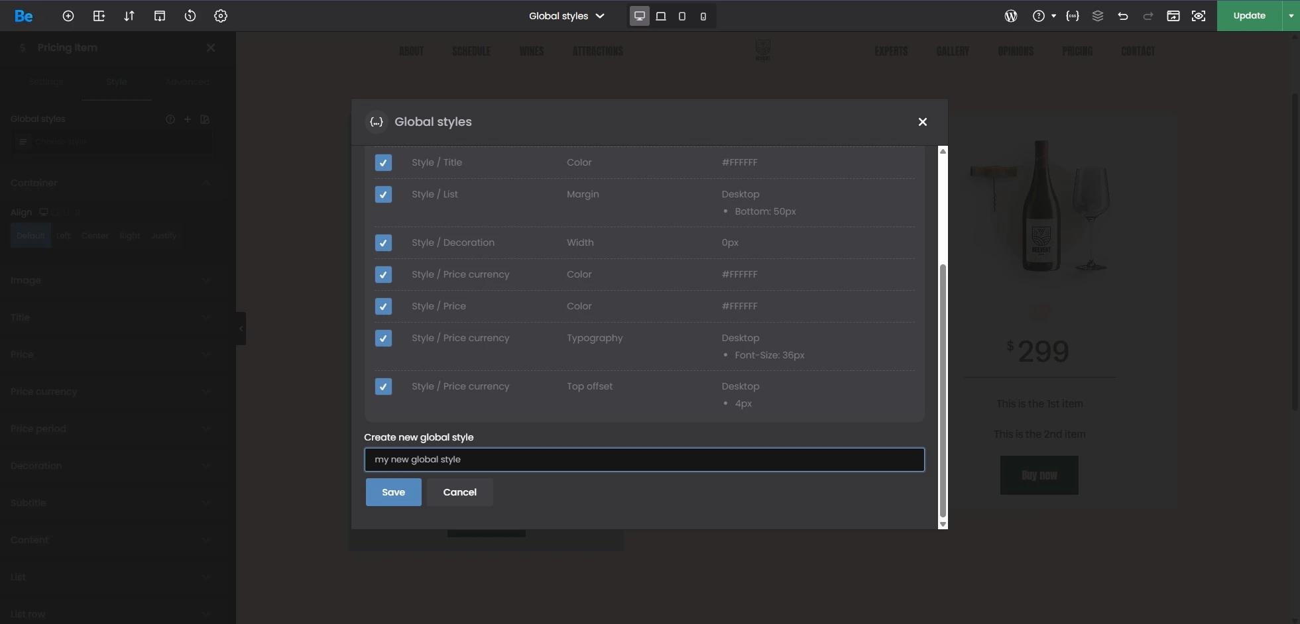Image resolution: width=1300 pixels, height=624 pixels.
Task: Open the Global styles dropdown in the top bar
Action: pyautogui.click(x=566, y=16)
